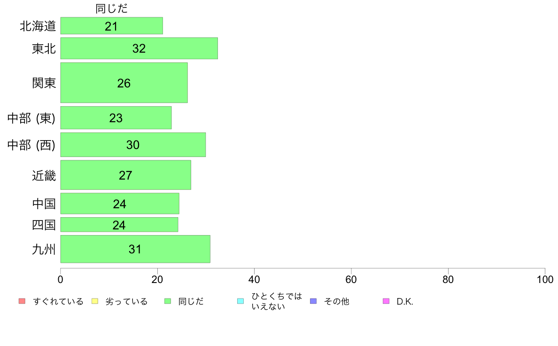Click the 関東 region axis label
The image size is (558, 346).
44,83
